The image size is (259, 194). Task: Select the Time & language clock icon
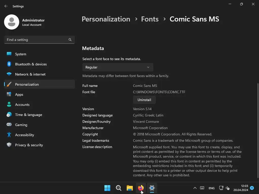click(x=9, y=114)
